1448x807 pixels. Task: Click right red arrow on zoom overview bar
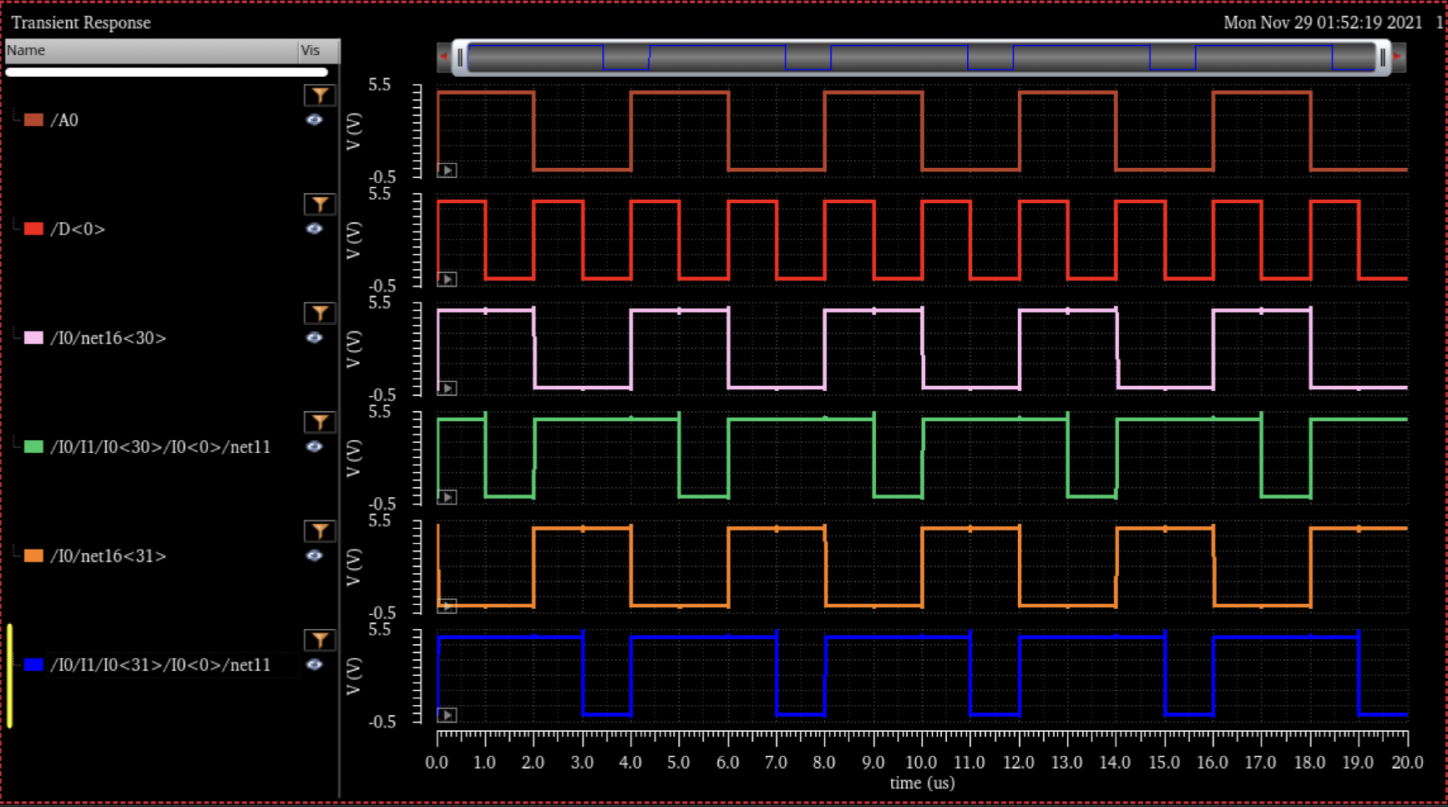1397,57
